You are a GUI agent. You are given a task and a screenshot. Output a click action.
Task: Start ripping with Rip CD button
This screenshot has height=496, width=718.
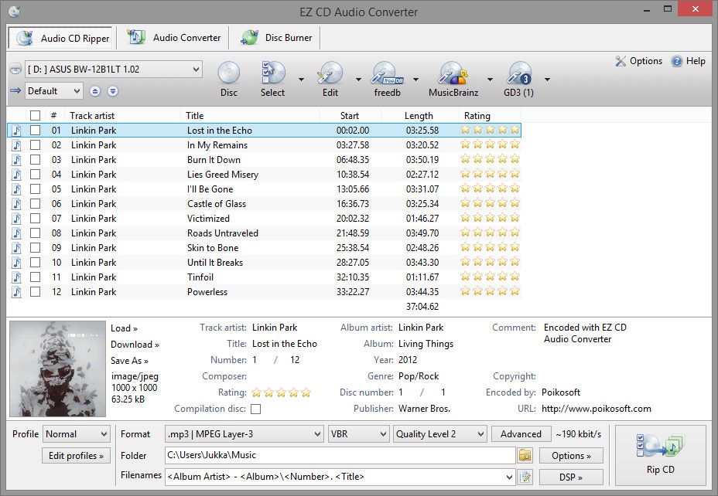pos(660,455)
